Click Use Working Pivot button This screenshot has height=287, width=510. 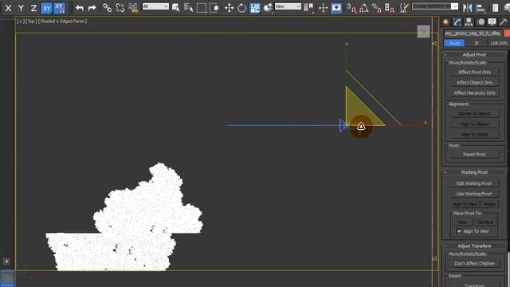[474, 194]
